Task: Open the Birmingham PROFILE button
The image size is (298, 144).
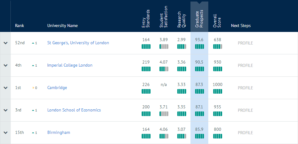Action: 245,133
